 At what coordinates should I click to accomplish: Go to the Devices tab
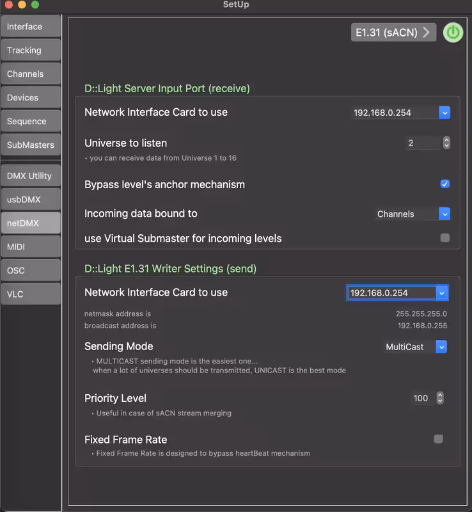coord(31,98)
